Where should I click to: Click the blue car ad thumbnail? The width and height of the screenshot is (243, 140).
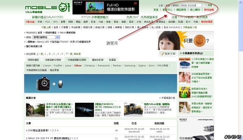(185, 63)
